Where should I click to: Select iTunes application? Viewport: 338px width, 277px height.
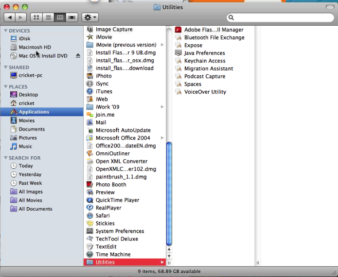125,91
